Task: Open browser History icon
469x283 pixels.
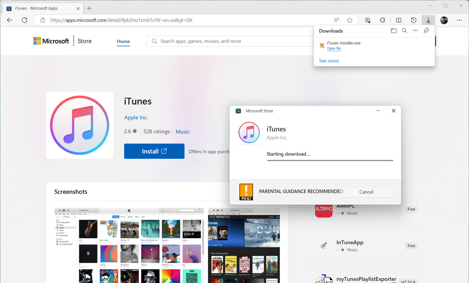Action: pyautogui.click(x=414, y=20)
